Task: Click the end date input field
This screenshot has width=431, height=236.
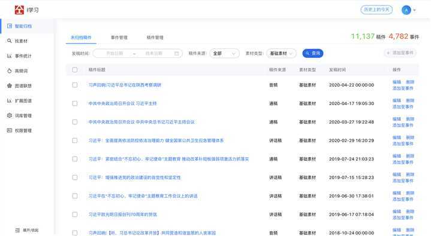Action: (x=154, y=53)
